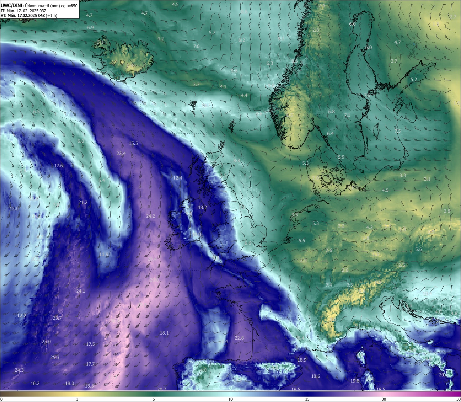
Task: Click the map value "11.9"
Action: [104, 254]
